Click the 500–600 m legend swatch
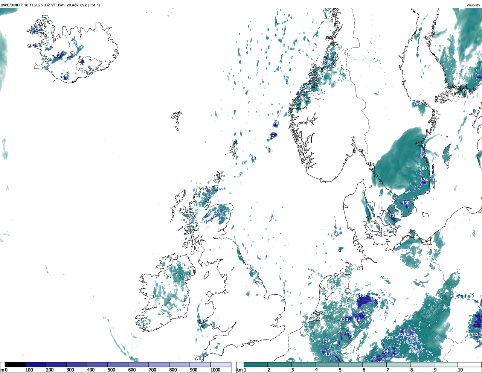The image size is (482, 373). [x=118, y=364]
